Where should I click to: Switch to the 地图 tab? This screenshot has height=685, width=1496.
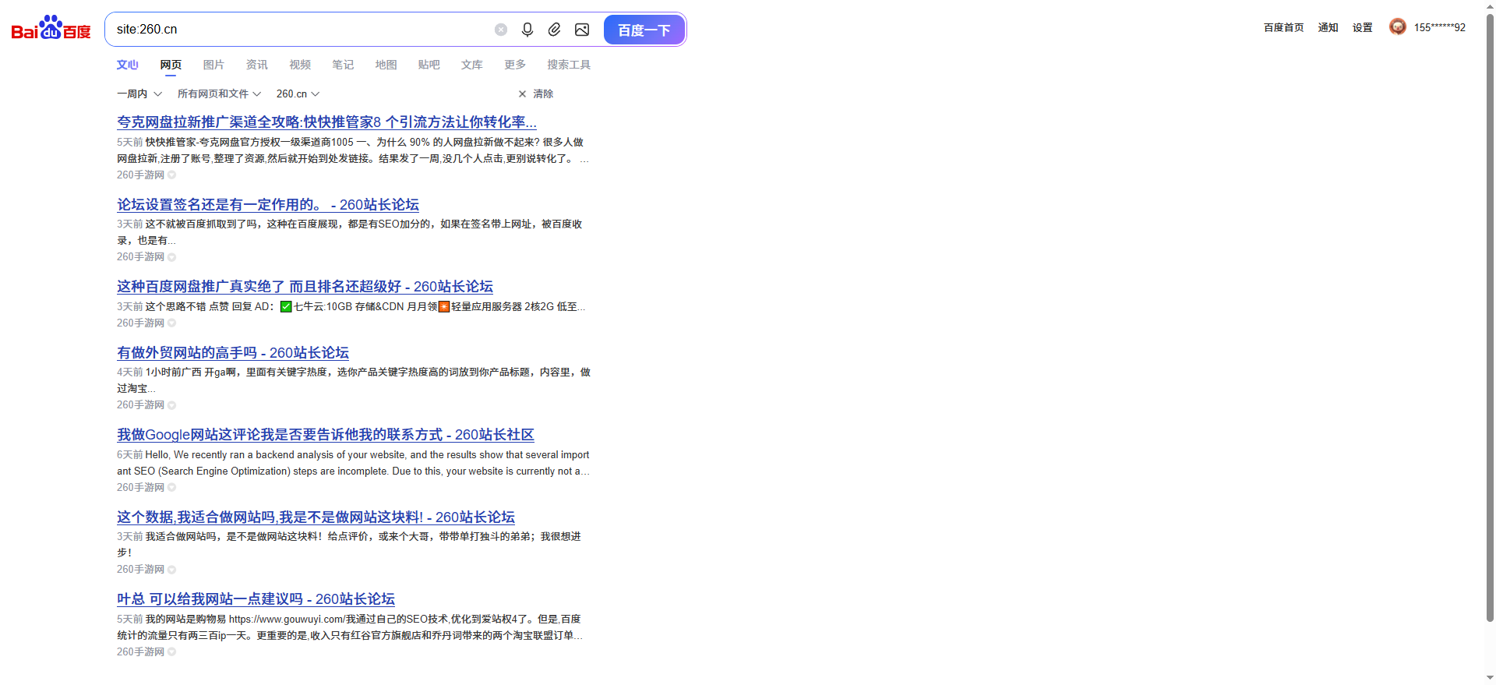point(386,65)
